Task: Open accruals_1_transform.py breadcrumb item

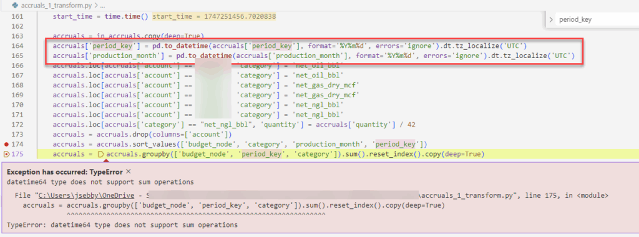Action: (56, 6)
